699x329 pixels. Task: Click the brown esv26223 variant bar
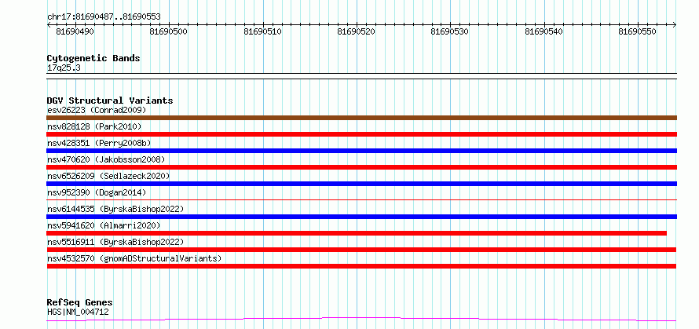click(361, 118)
